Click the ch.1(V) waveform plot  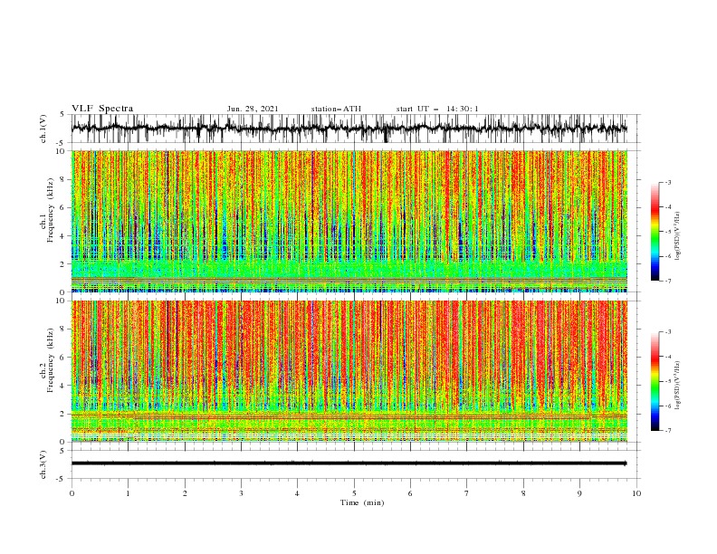click(349, 129)
